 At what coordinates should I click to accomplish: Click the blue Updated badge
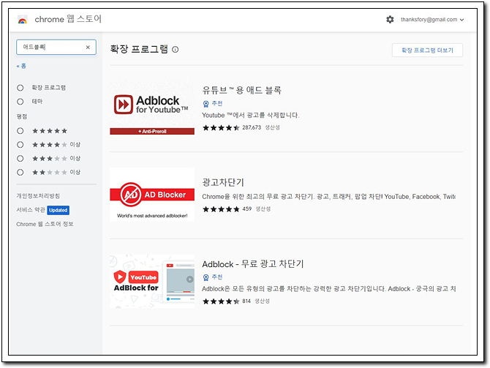(58, 210)
